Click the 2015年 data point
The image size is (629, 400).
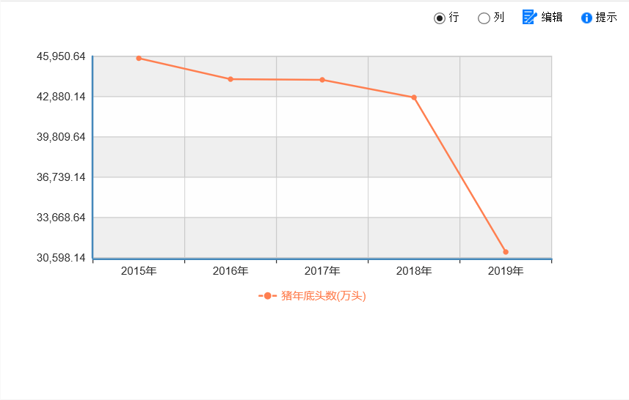[x=139, y=58]
